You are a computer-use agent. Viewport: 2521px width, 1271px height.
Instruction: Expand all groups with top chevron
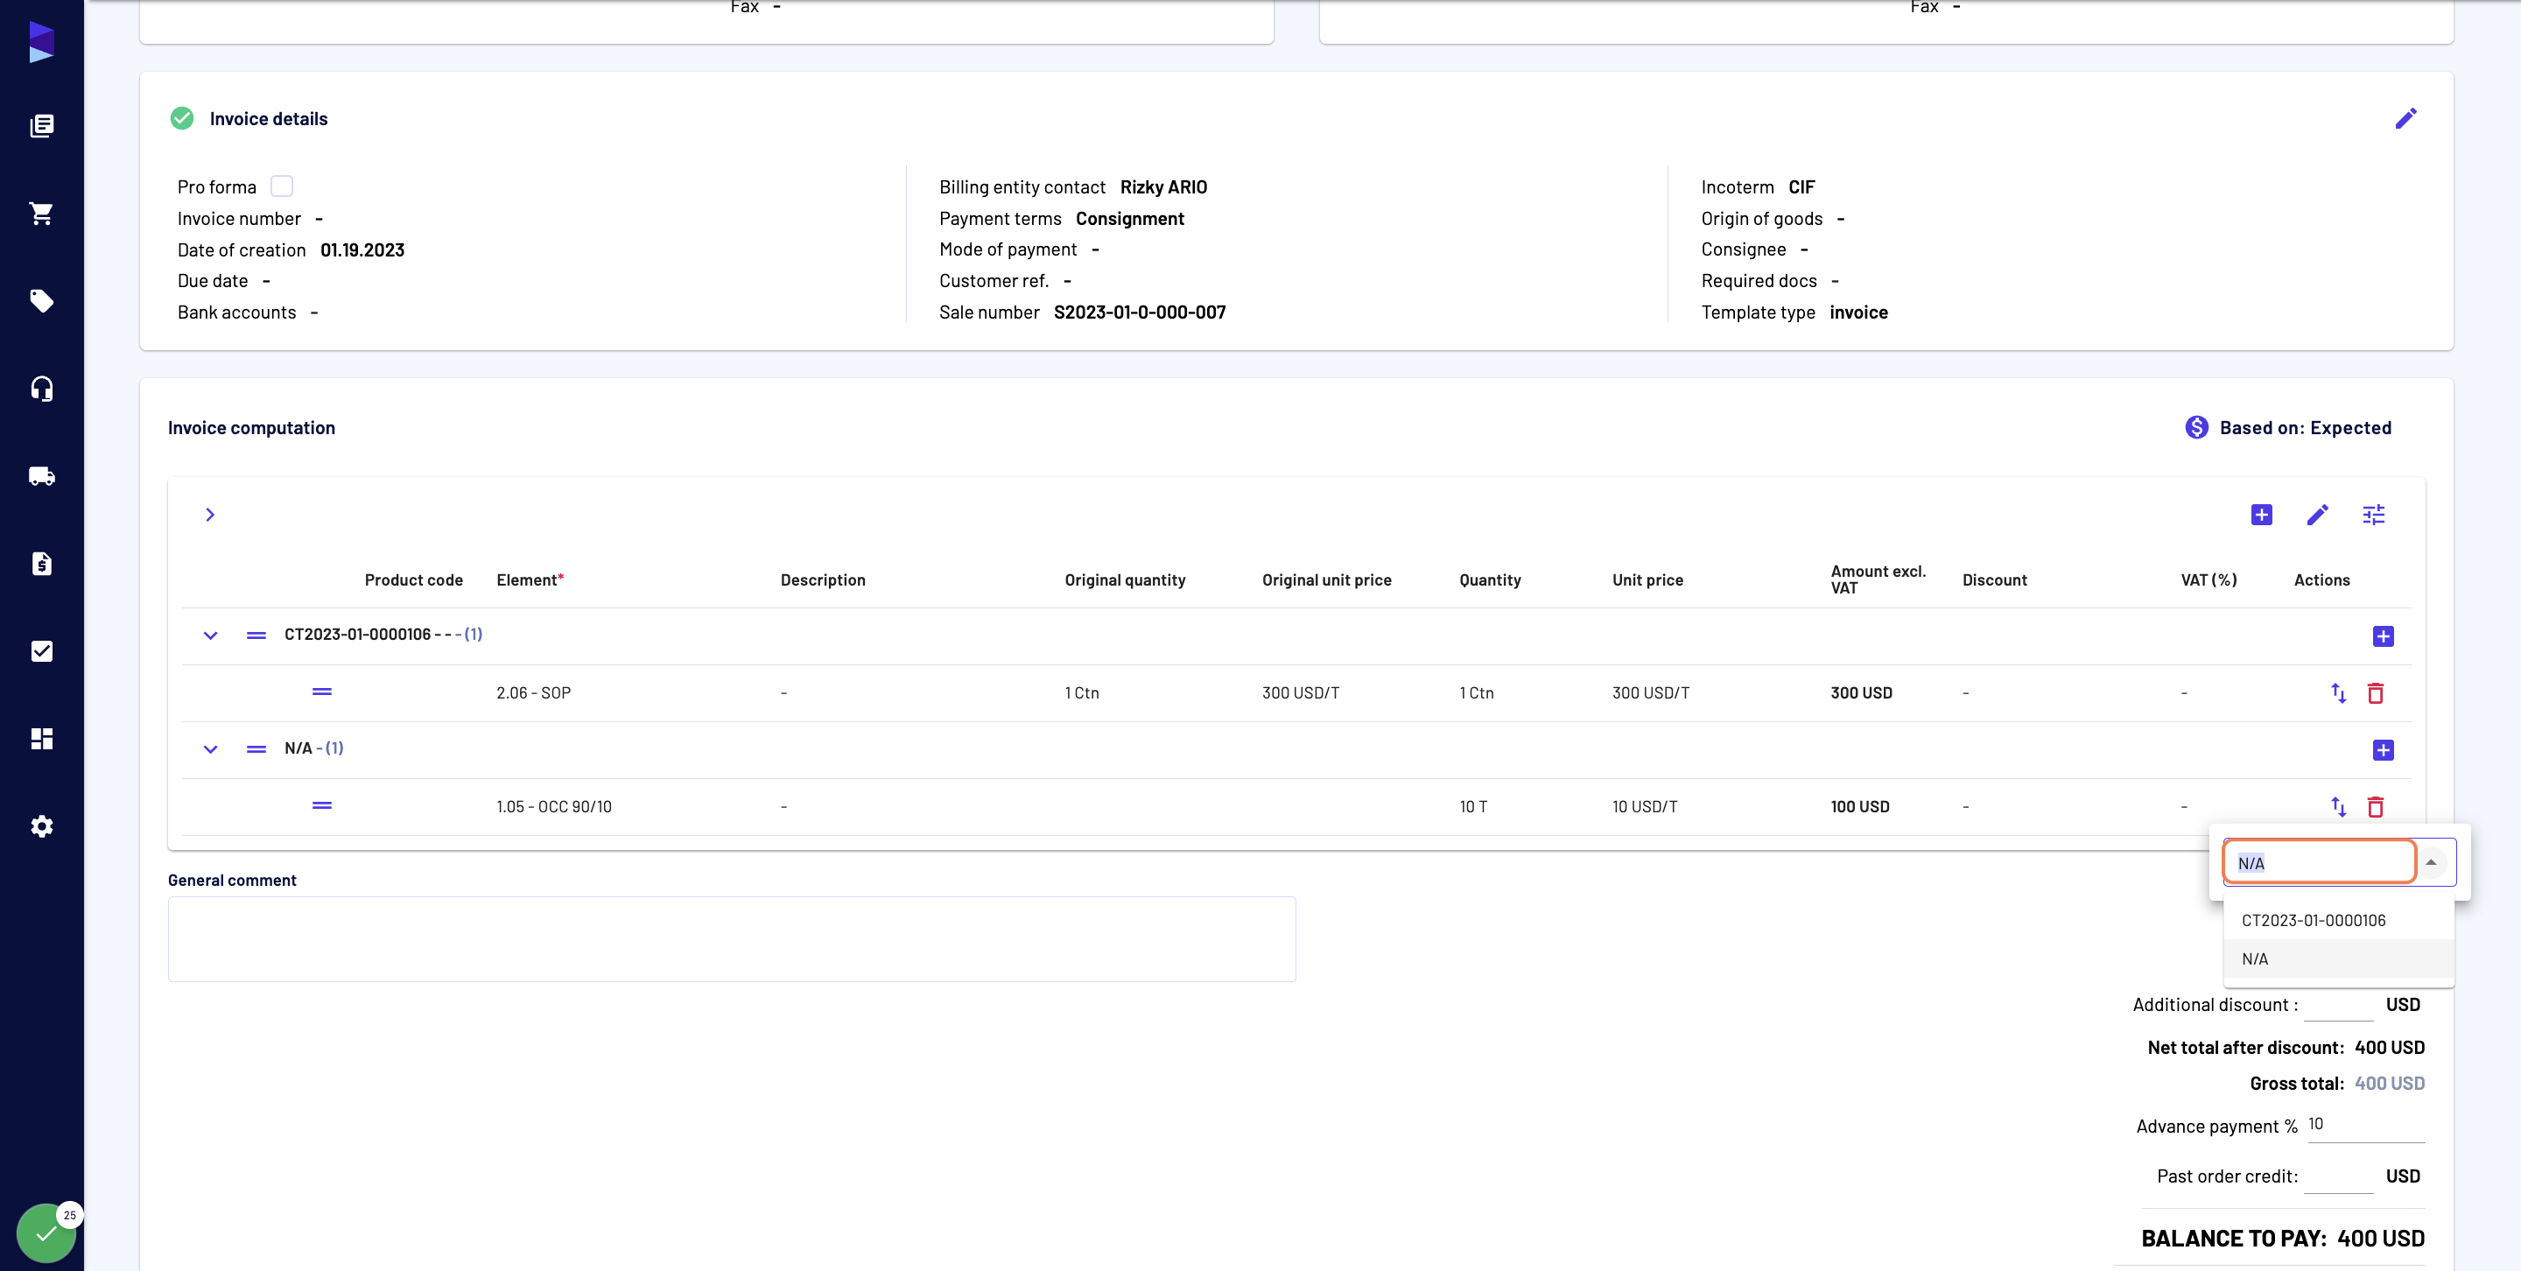(x=209, y=515)
